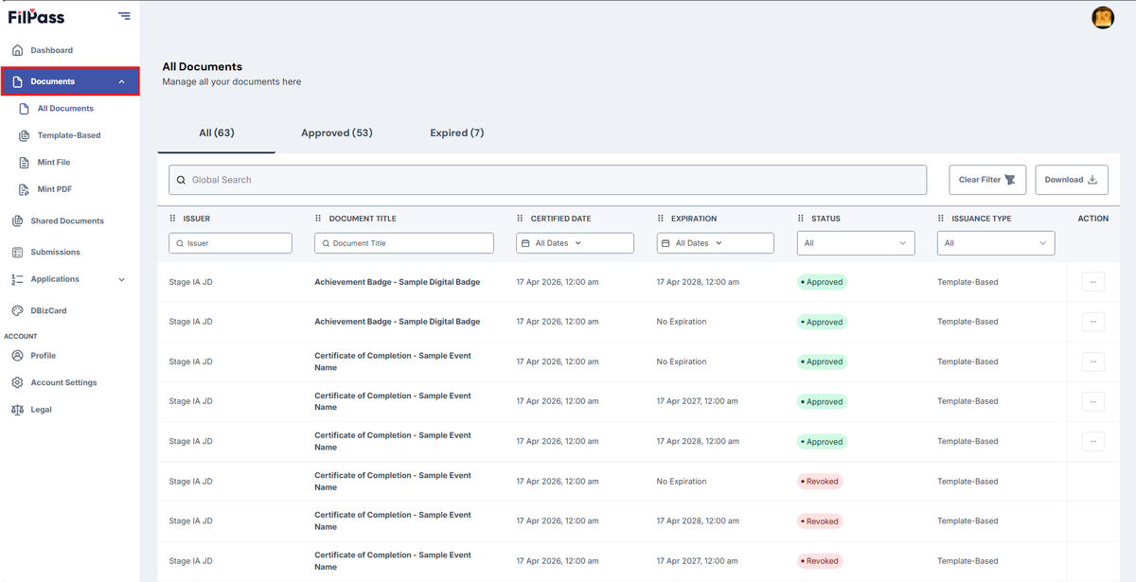Click the Status column drag handle
1136x582 pixels.
click(x=801, y=219)
